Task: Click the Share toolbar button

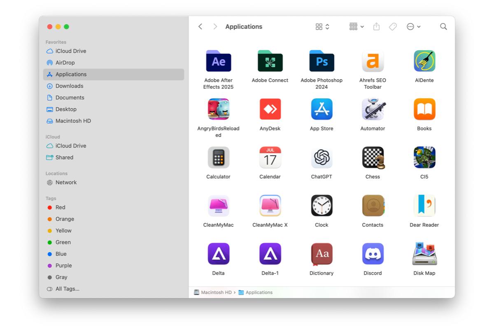Action: [x=376, y=26]
